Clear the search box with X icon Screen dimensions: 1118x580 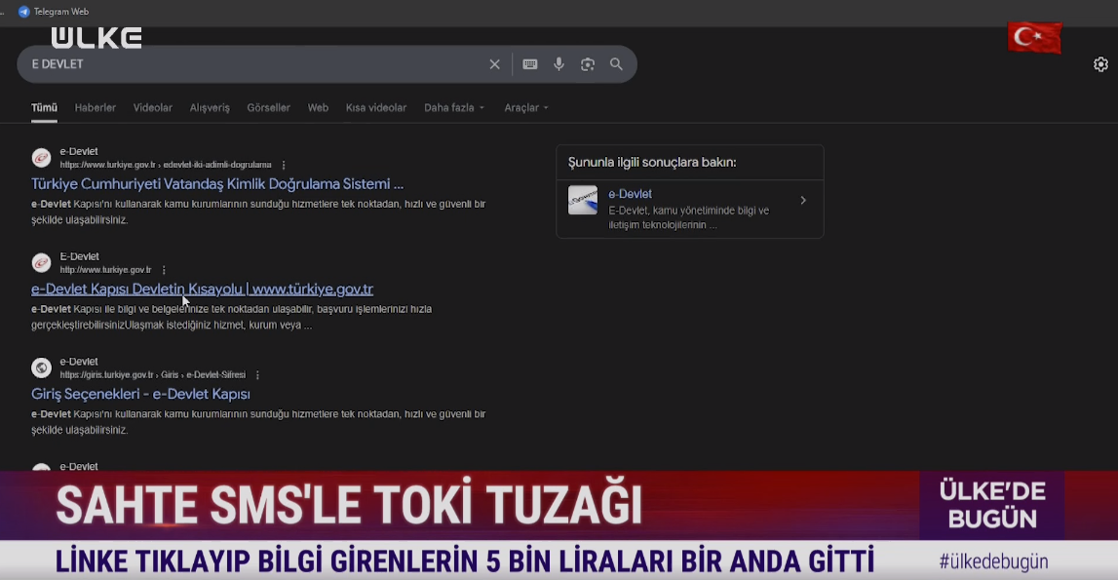click(x=494, y=64)
